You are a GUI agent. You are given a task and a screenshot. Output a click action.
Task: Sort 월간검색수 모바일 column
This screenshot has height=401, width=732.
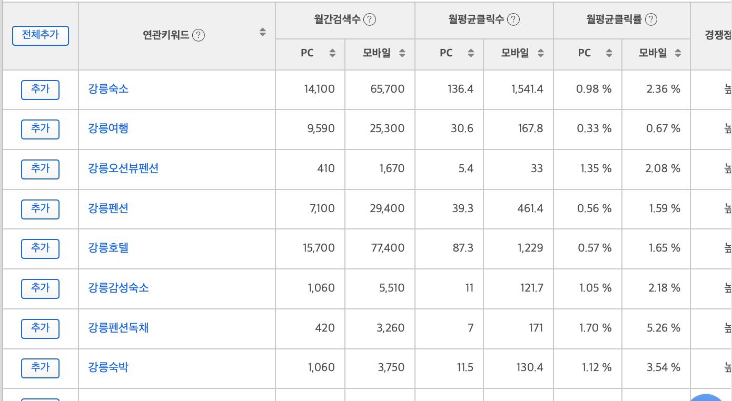coord(402,53)
